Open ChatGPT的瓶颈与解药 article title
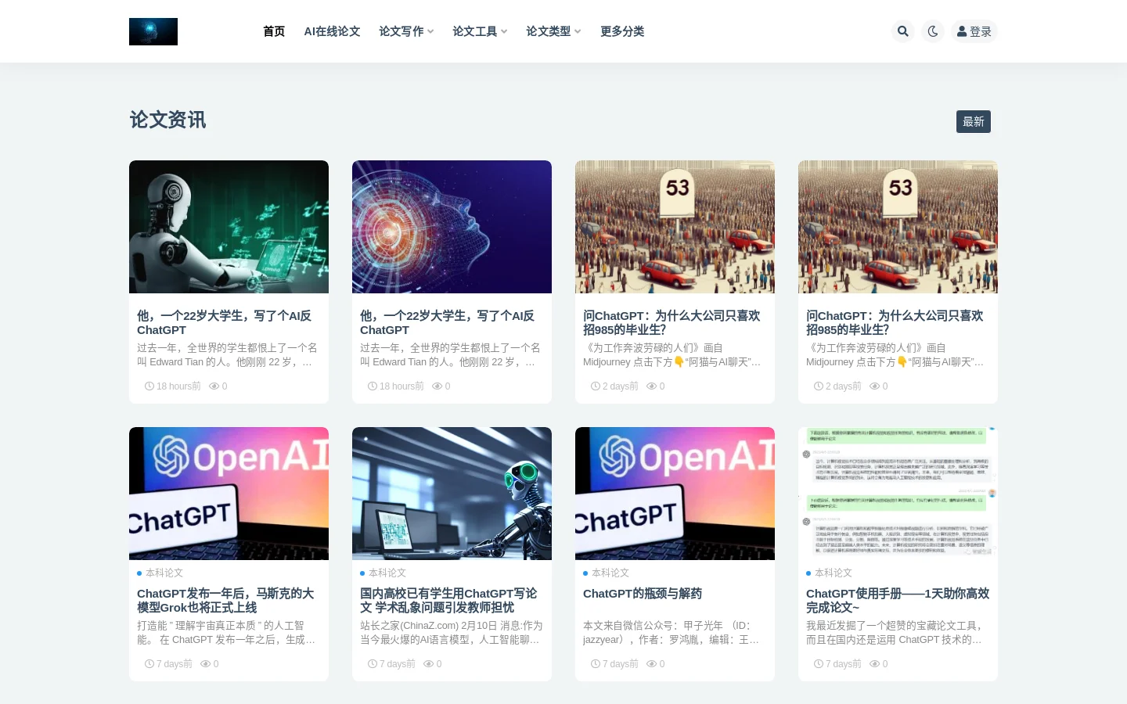Viewport: 1127px width, 704px height. [x=643, y=593]
